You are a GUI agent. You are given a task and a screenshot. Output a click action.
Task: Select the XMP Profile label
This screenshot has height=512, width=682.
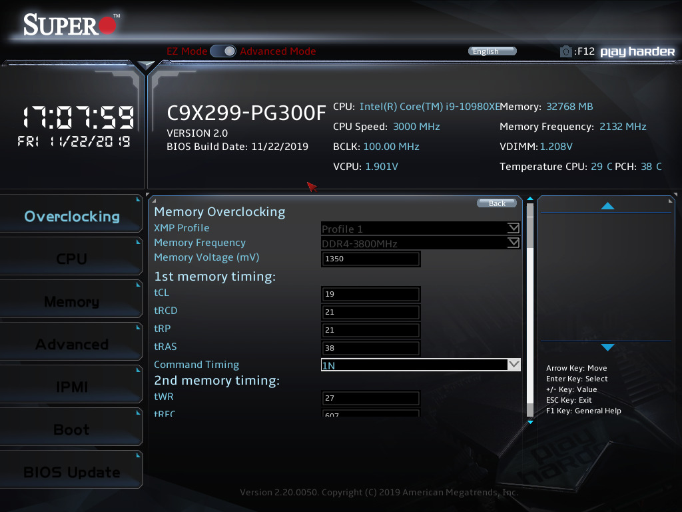point(182,228)
